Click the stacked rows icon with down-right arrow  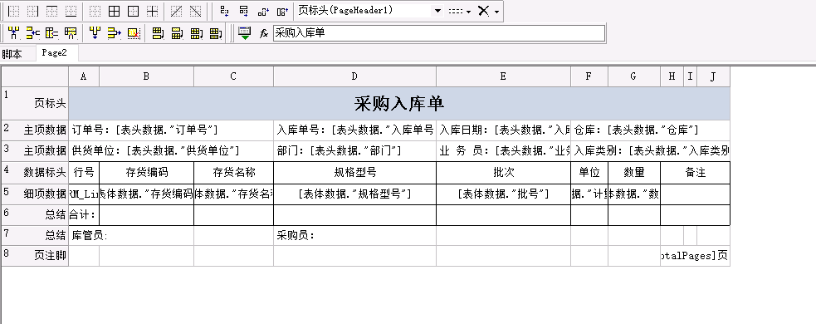(x=243, y=11)
